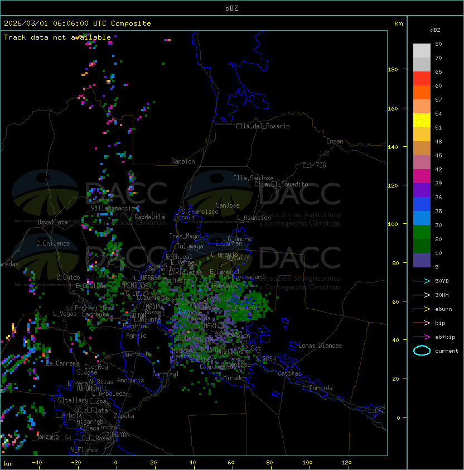Click the '-20' tick on the horizontal km axis
Viewport: 464px width, 470px height.
pyautogui.click(x=76, y=463)
